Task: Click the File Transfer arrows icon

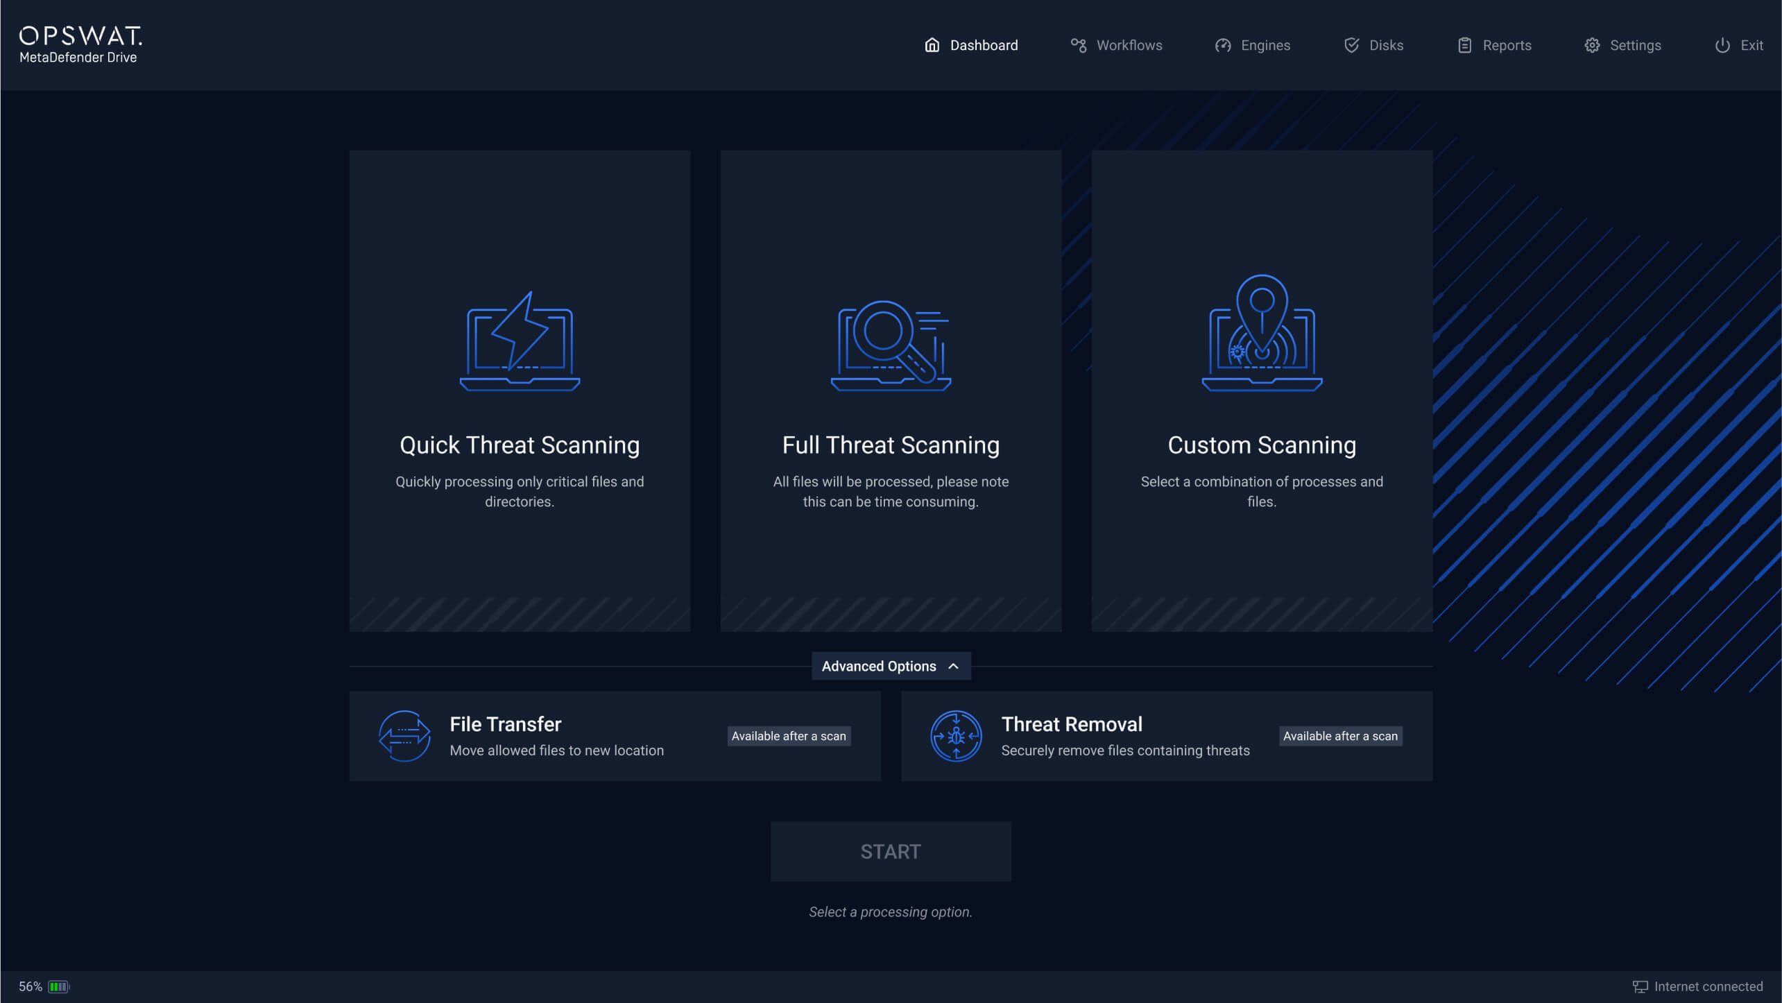Action: [x=404, y=735]
